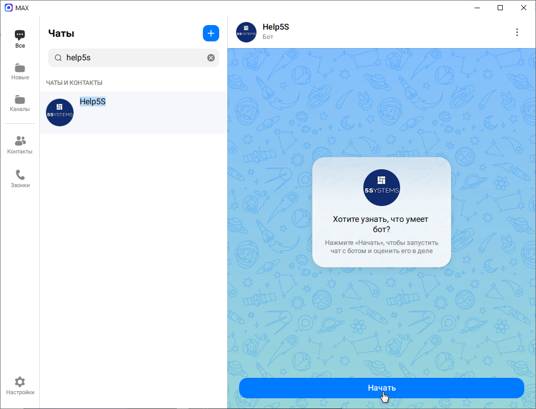Go to Контакты section
Screen dimensions: 536x409
coord(20,145)
